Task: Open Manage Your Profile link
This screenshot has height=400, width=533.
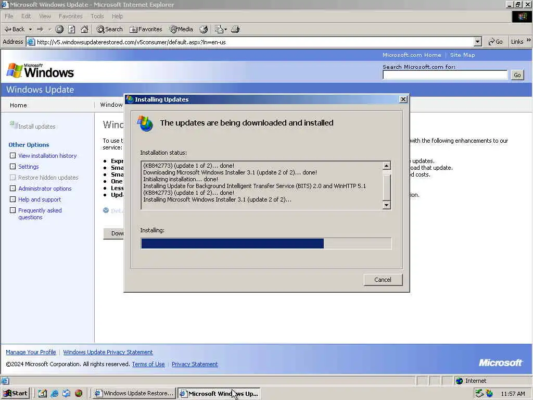Action: click(31, 352)
